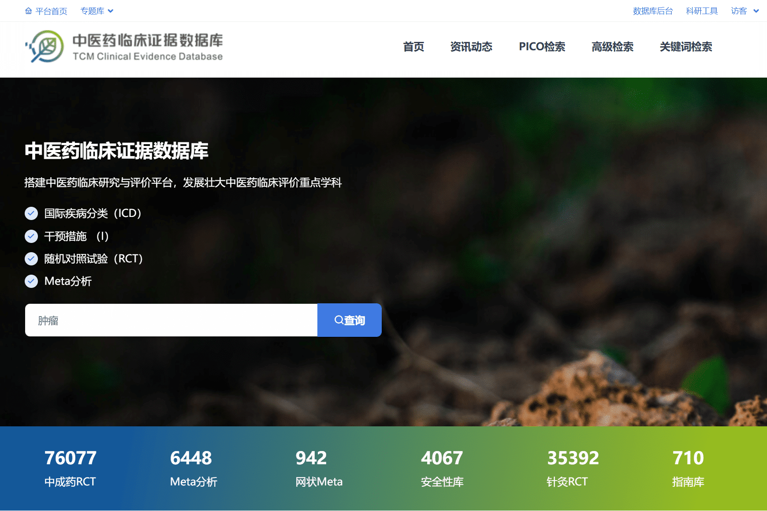Image resolution: width=767 pixels, height=511 pixels.
Task: Click the check icon beside Meta分析 feature
Action: [31, 281]
